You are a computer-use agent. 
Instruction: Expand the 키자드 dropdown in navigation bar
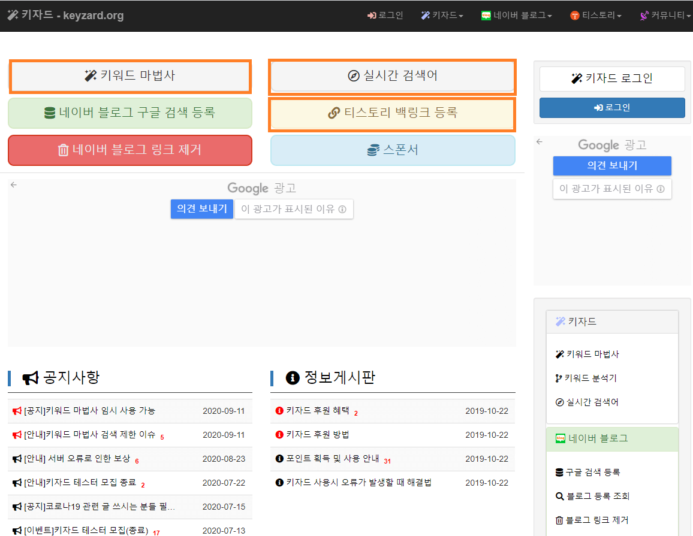(x=442, y=16)
